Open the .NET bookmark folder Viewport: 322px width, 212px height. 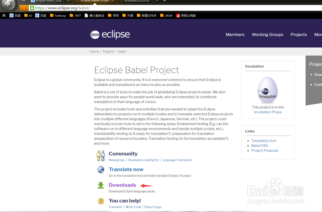tap(75, 15)
